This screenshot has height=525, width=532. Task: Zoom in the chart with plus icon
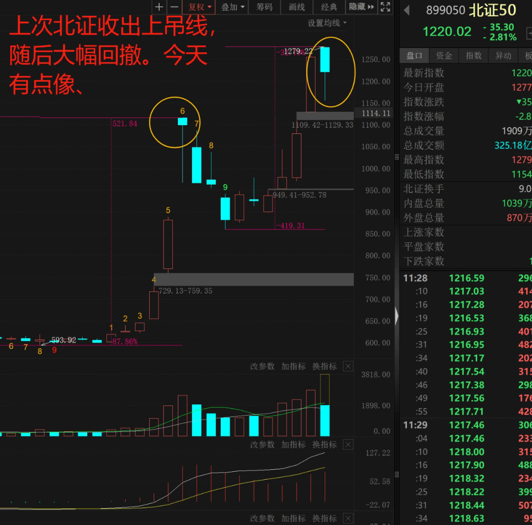[x=159, y=7]
